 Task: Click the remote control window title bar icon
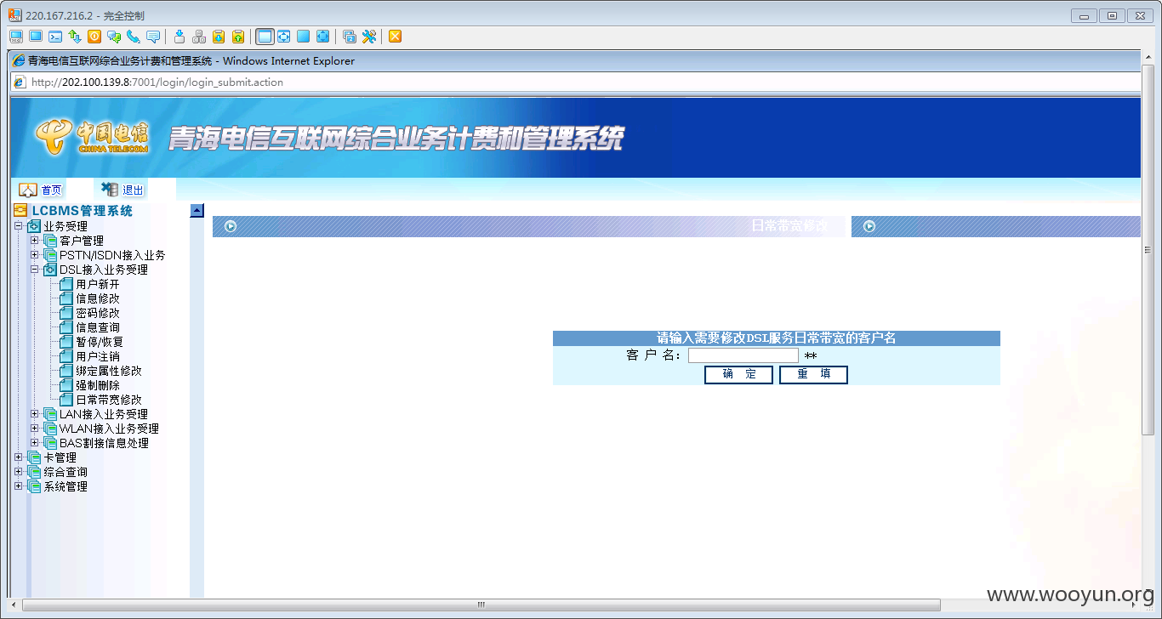[14, 15]
